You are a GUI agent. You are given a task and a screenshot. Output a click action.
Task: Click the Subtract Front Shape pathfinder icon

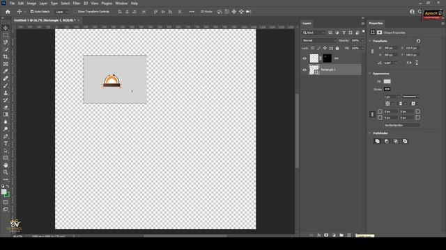coord(387,141)
